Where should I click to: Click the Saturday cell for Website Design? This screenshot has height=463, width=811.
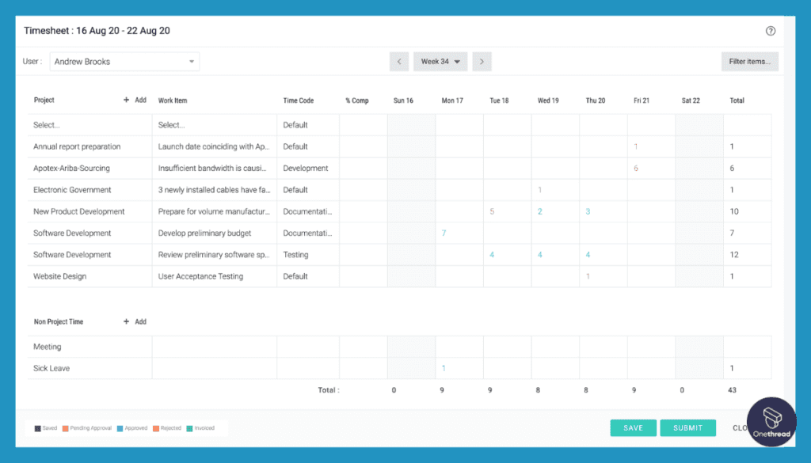click(699, 276)
